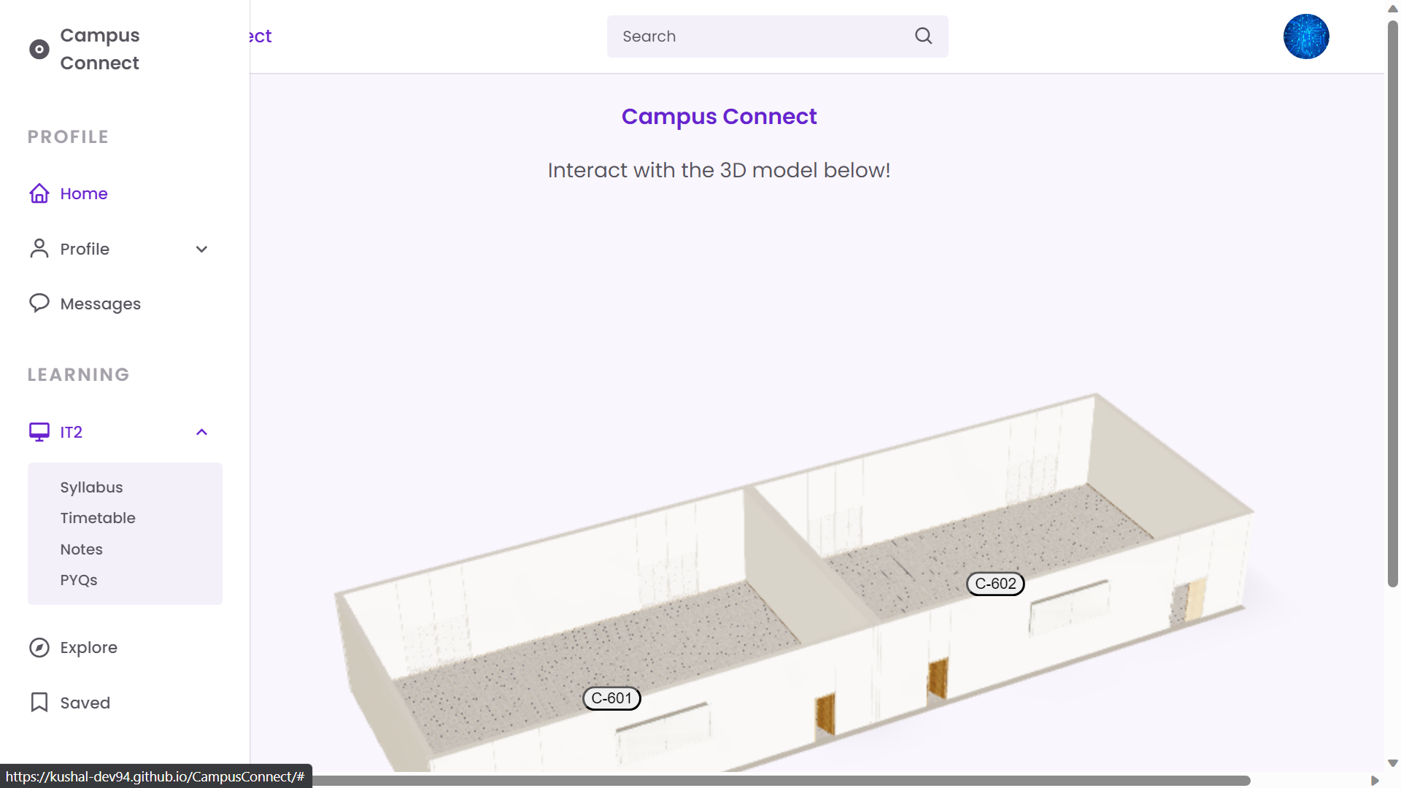1401x788 pixels.
Task: Select the C-601 room label
Action: [x=611, y=698]
